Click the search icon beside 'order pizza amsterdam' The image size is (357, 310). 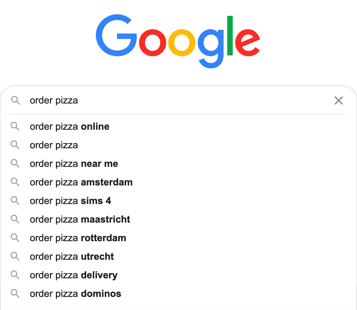tap(15, 182)
